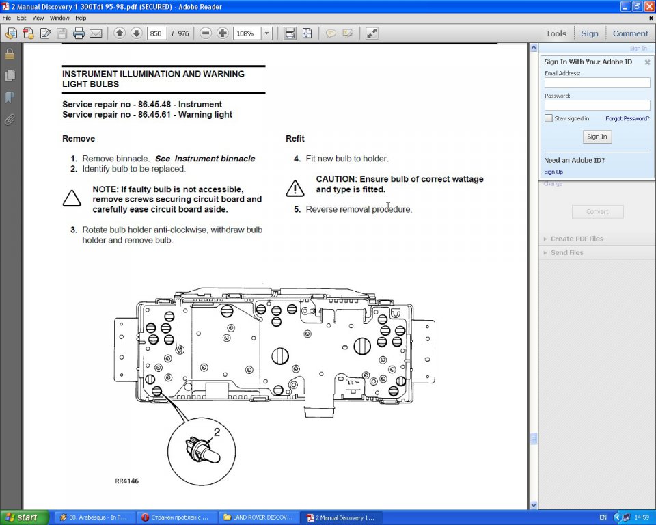This screenshot has height=525, width=656.
Task: Click the Windows start button
Action: pyautogui.click(x=25, y=517)
